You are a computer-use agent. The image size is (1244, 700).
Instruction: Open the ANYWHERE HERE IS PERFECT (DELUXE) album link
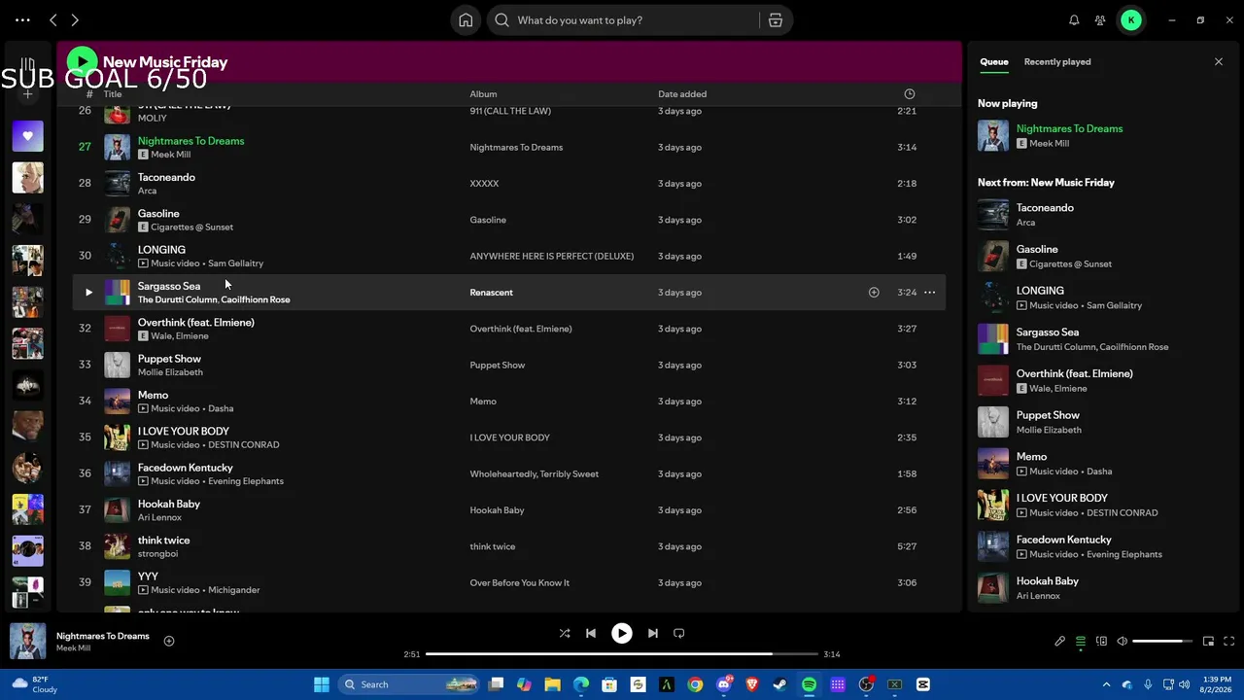pos(551,257)
